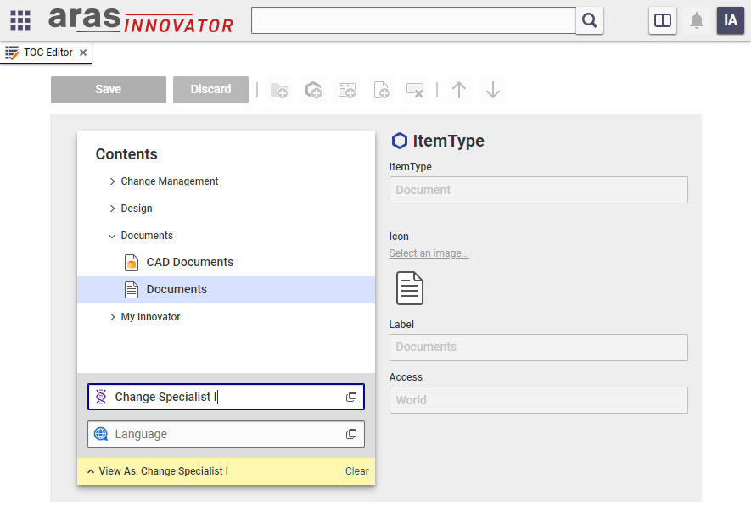This screenshot has width=751, height=512.
Task: Click the ItemType hexagon header icon
Action: point(400,141)
